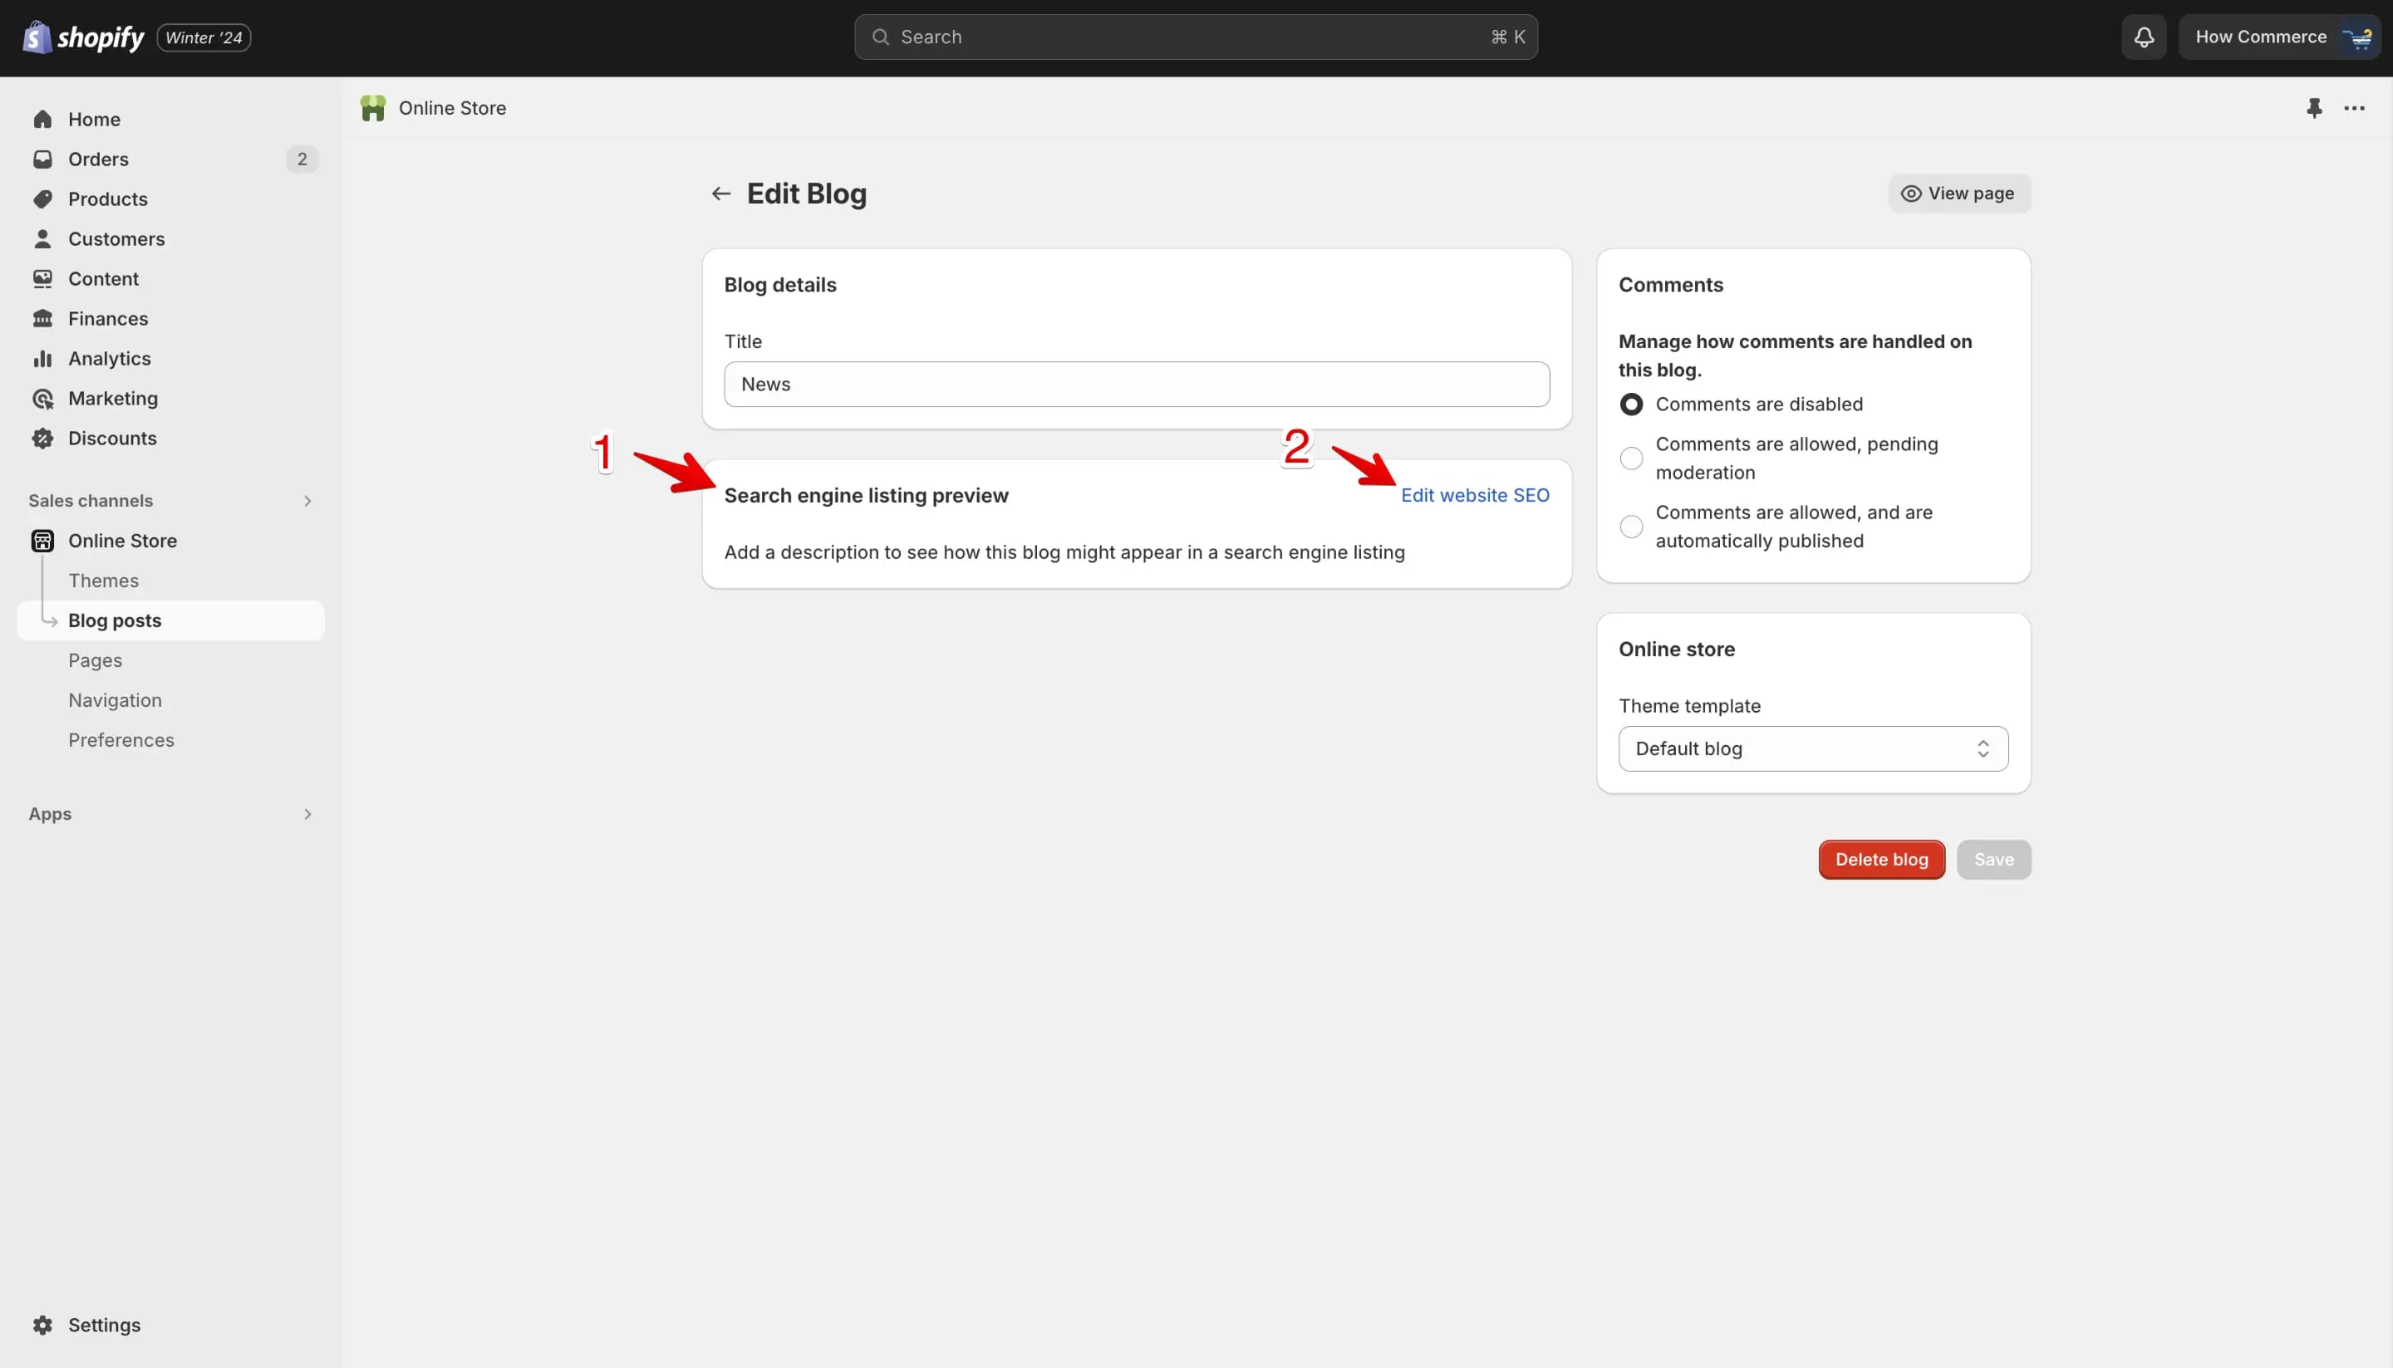Open Navigation in sidebar
The image size is (2393, 1368).
tap(115, 700)
